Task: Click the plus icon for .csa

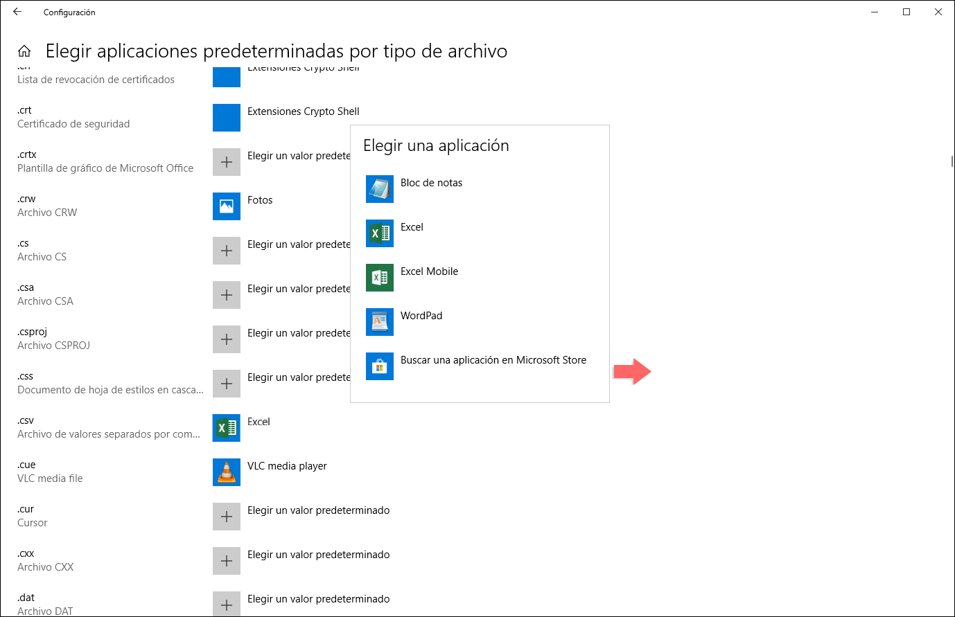Action: (x=227, y=295)
